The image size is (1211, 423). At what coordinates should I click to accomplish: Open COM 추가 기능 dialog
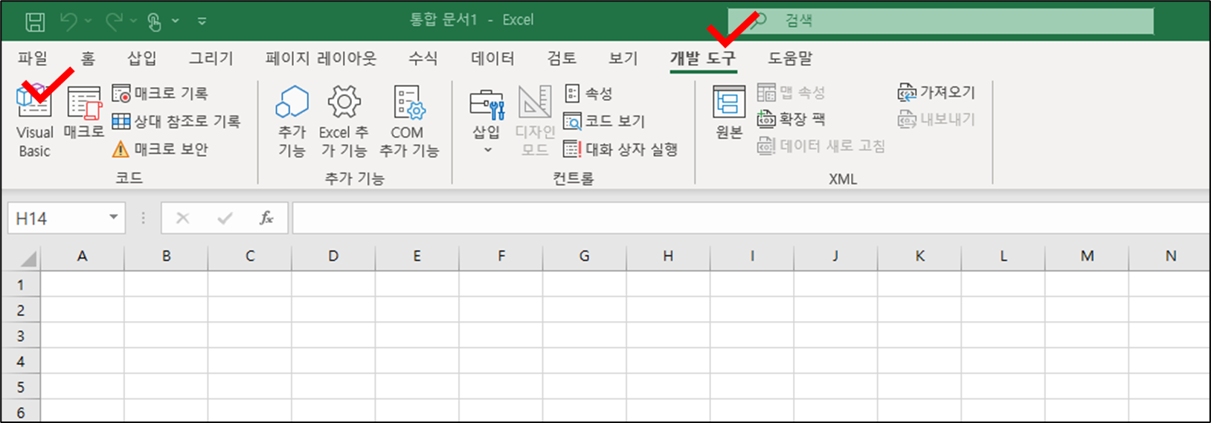[x=408, y=121]
